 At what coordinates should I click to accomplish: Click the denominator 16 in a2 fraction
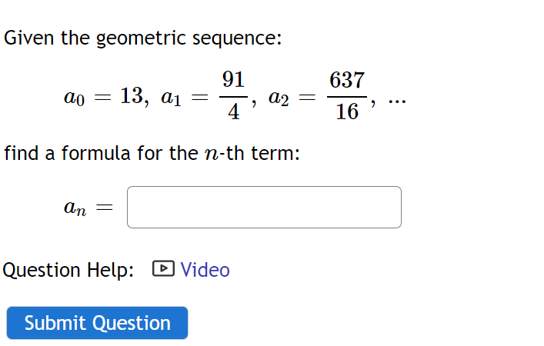[347, 111]
